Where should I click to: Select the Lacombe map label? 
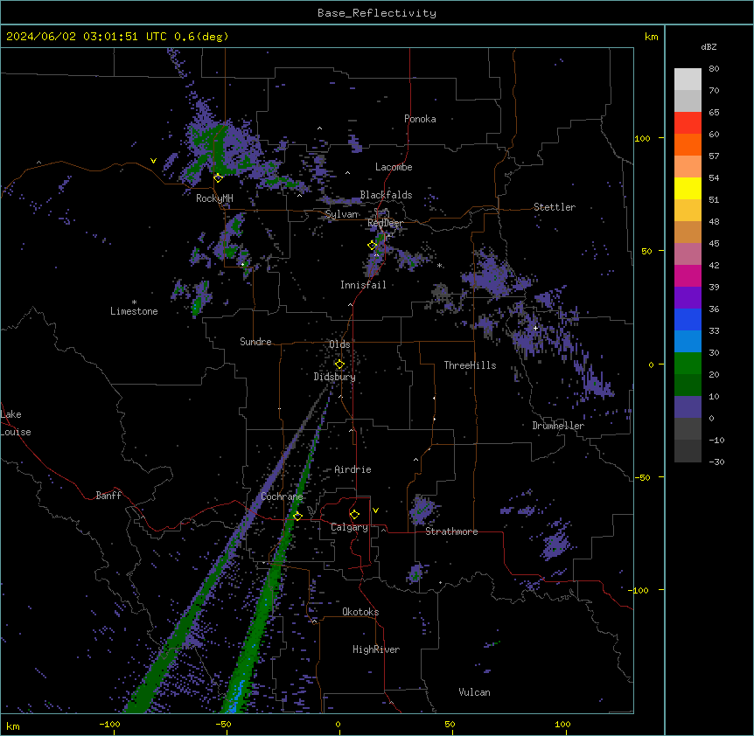394,167
